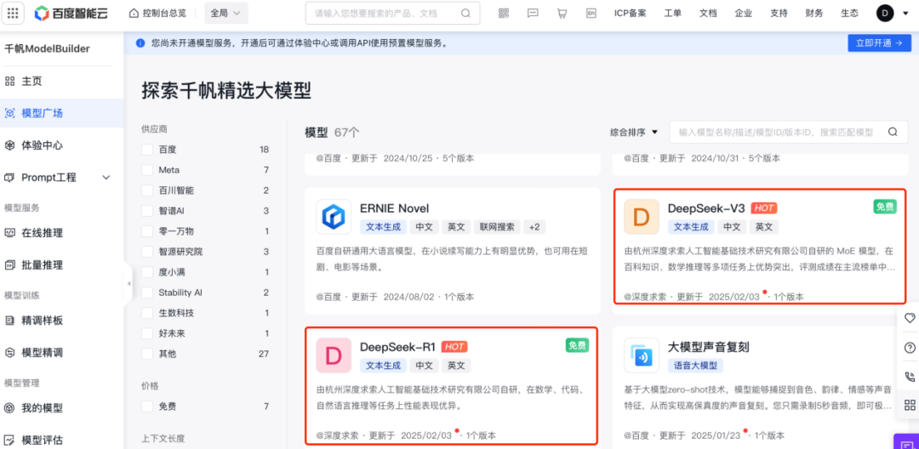The width and height of the screenshot is (919, 449).
Task: Click the DeepSeek-R1 model logo icon
Action: [x=334, y=355]
